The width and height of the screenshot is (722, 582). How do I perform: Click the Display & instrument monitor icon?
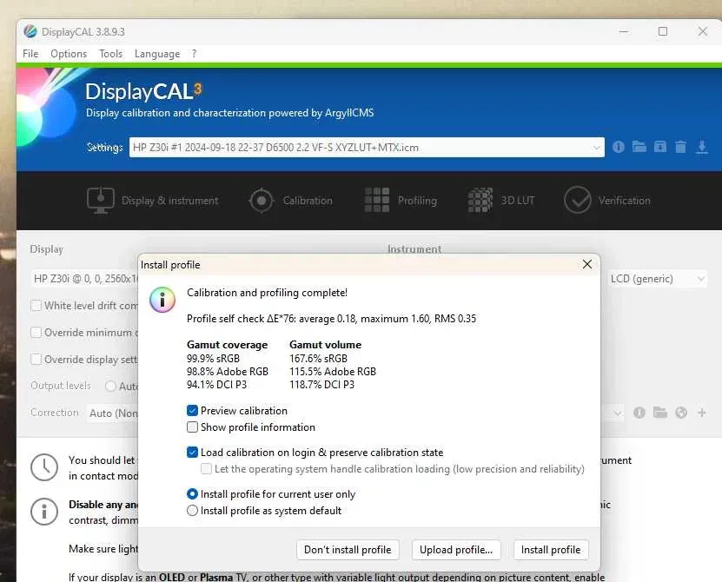(x=101, y=201)
